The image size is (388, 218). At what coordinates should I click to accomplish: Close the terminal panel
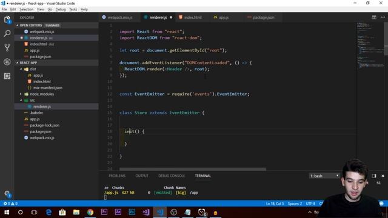[x=383, y=176]
